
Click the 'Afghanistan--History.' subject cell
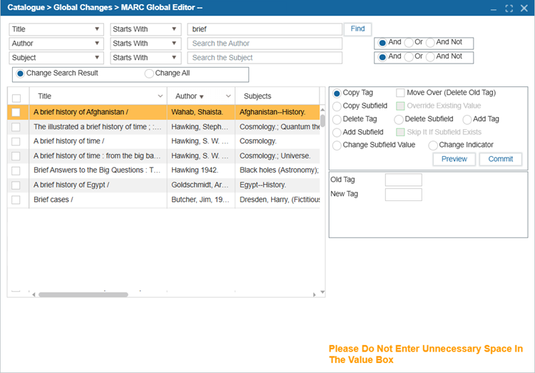pos(277,112)
